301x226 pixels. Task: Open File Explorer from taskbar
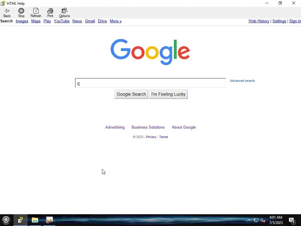click(35, 220)
